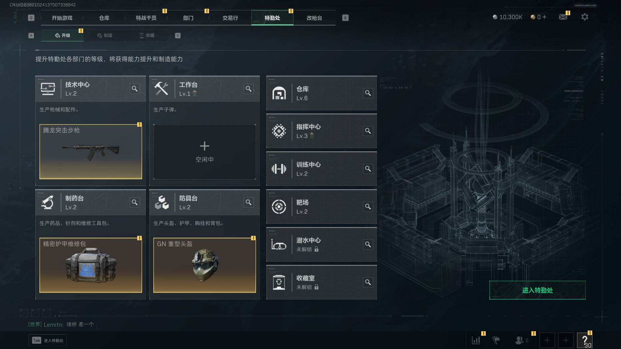Screen dimensions: 621x349
Task: Select the 改枪台 tab
Action: pyautogui.click(x=314, y=18)
